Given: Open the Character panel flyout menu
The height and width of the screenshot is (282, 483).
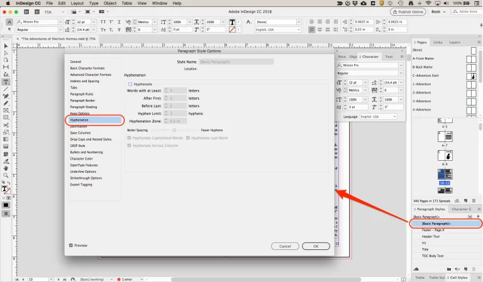Looking at the screenshot, I should click(x=402, y=57).
